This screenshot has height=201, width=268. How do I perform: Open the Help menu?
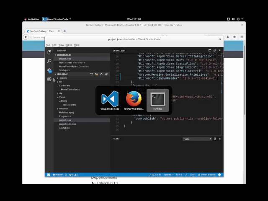pyautogui.click(x=77, y=45)
